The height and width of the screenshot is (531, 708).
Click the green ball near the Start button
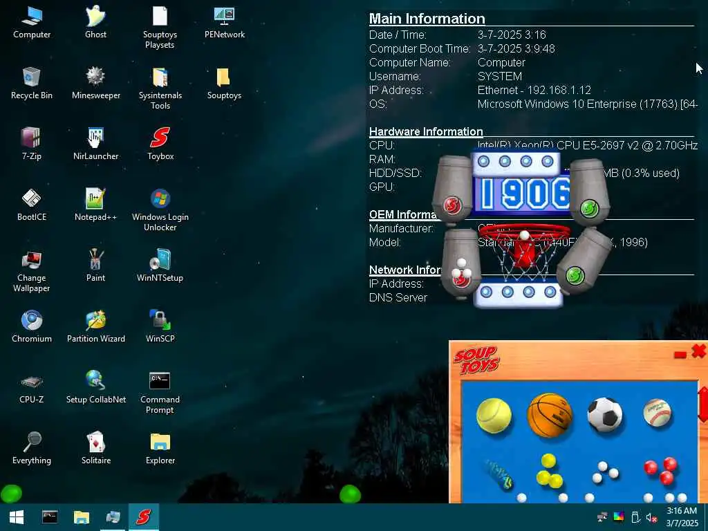tap(11, 494)
